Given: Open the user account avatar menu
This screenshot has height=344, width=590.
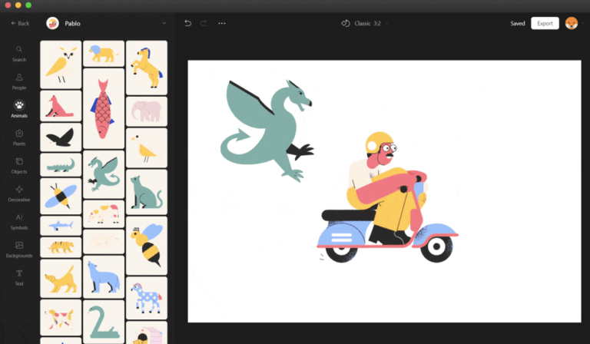Looking at the screenshot, I should coord(572,23).
